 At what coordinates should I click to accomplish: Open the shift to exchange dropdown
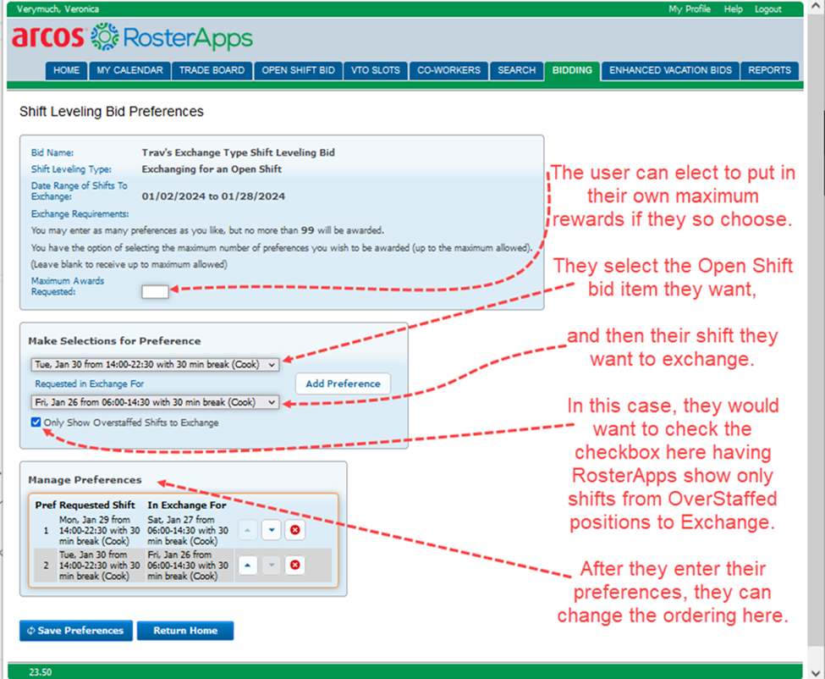[155, 402]
